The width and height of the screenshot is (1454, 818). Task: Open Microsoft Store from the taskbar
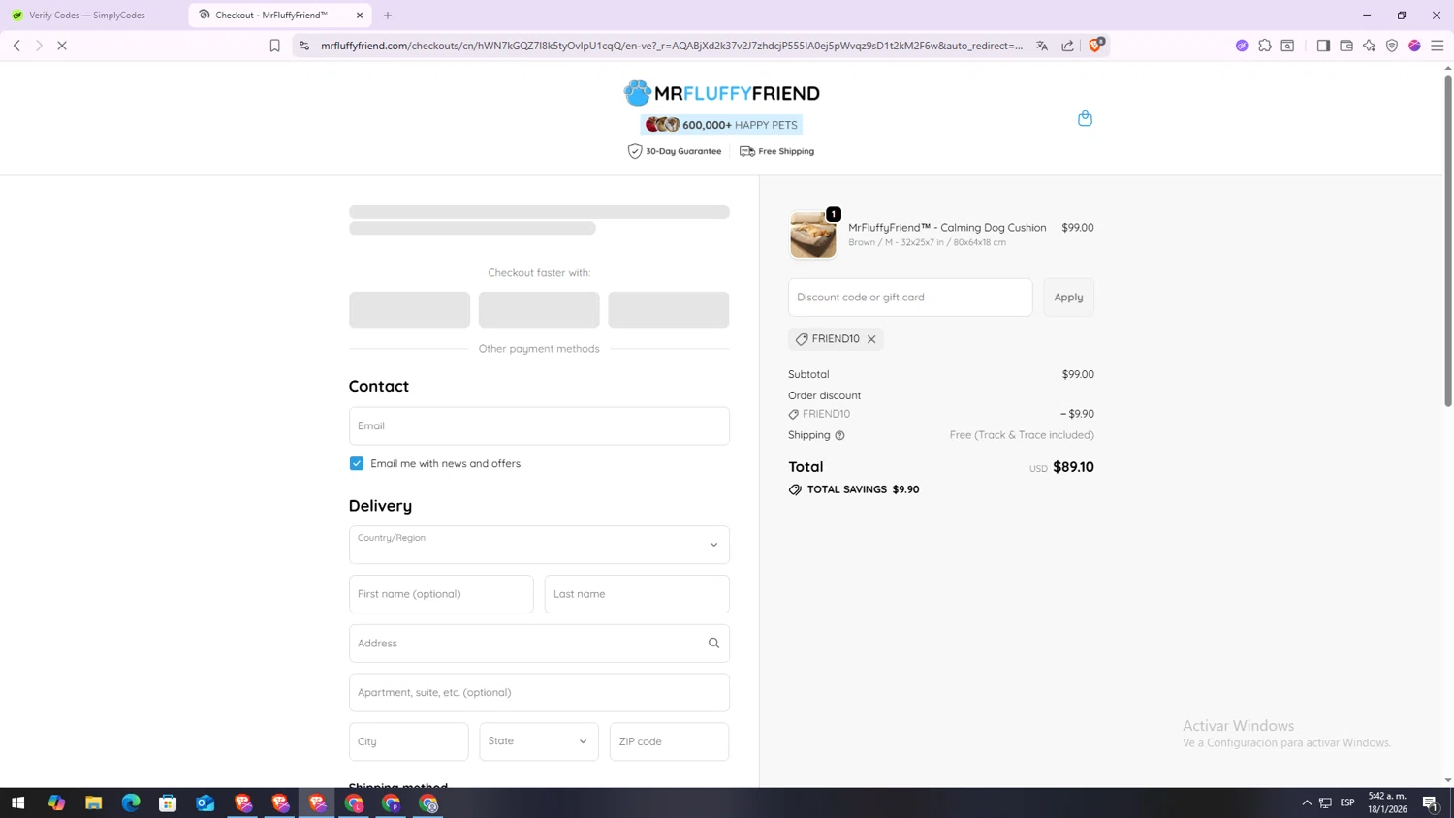(168, 802)
